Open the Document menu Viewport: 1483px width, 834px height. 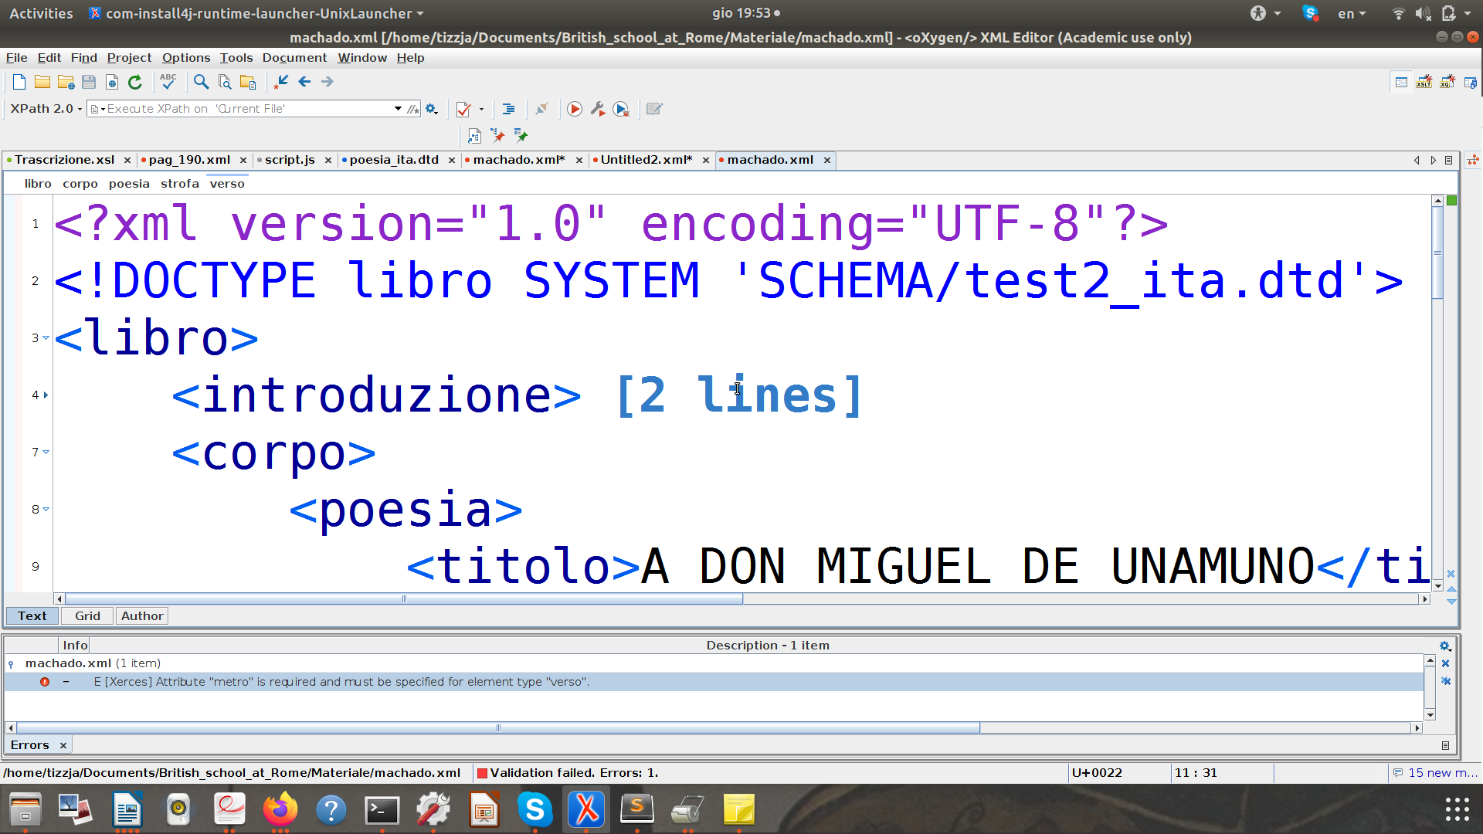pos(294,58)
